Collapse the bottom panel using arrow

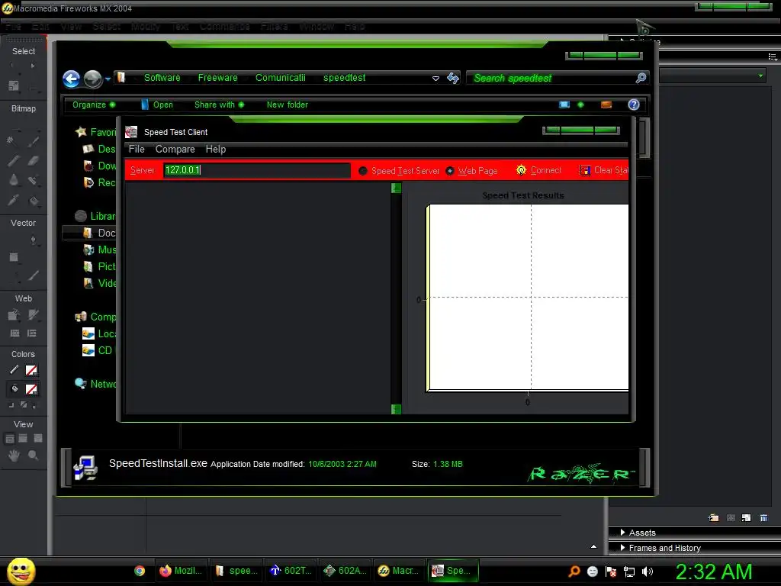coord(593,546)
